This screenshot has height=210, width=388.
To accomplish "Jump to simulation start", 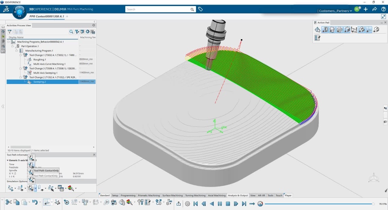I will coord(196,204).
